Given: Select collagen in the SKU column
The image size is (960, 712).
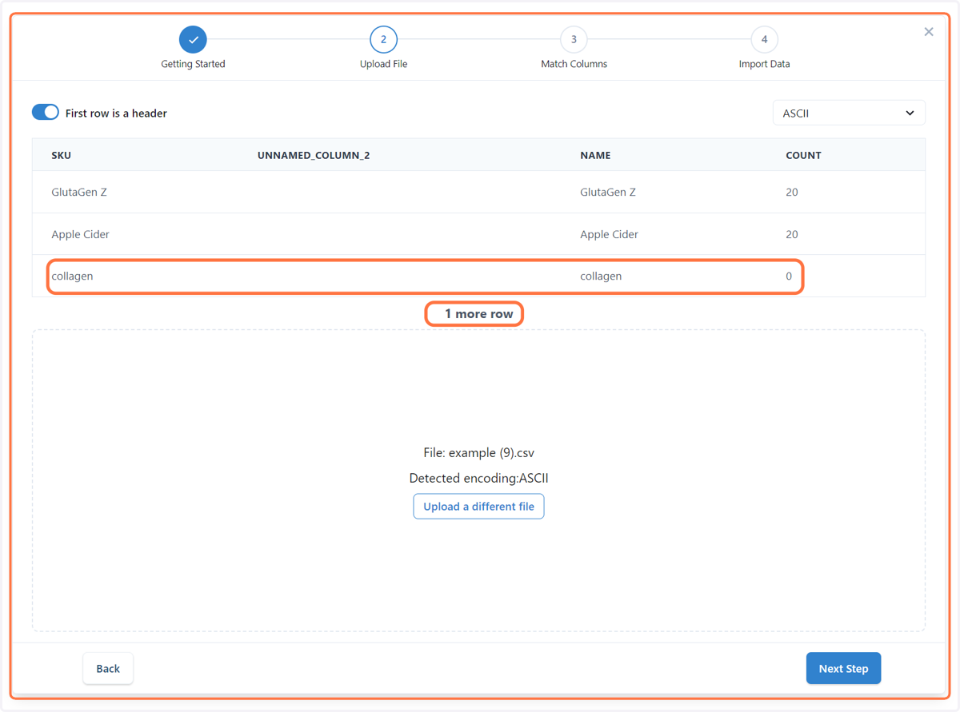Looking at the screenshot, I should [x=72, y=276].
